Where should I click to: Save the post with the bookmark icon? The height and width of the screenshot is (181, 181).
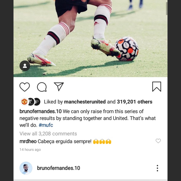tap(157, 86)
